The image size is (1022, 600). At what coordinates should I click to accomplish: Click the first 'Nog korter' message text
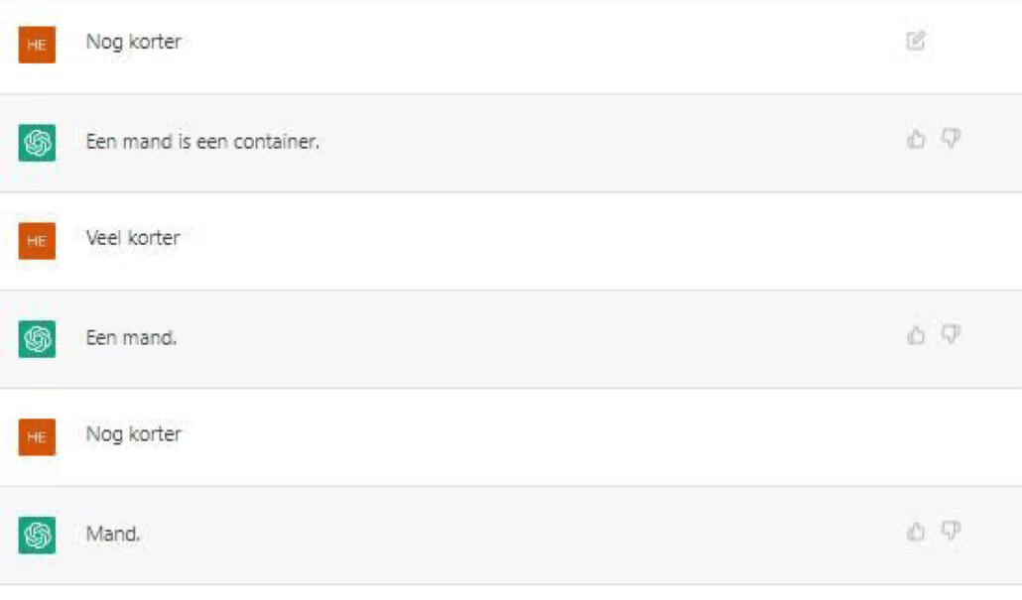pos(133,43)
